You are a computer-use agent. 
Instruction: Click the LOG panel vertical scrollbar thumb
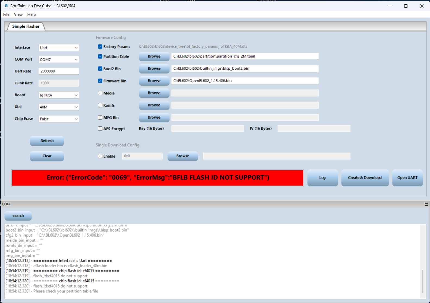coord(423,281)
